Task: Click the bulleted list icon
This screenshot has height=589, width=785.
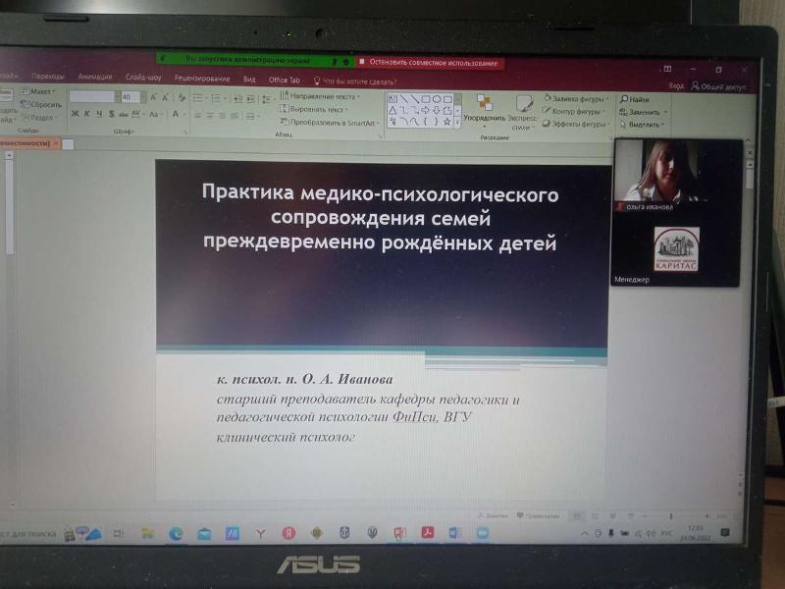Action: point(197,98)
